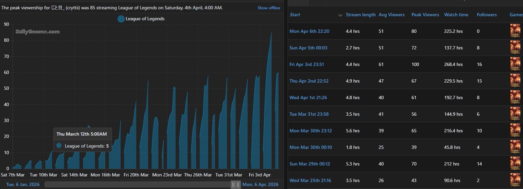
Task: Click the 5.6 hrs stream length cell
Action: point(353,131)
